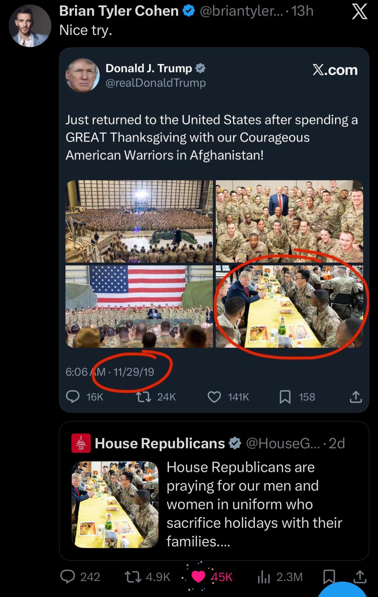View post analytics showing 2.3M views
This screenshot has height=597, width=378.
tap(263, 577)
